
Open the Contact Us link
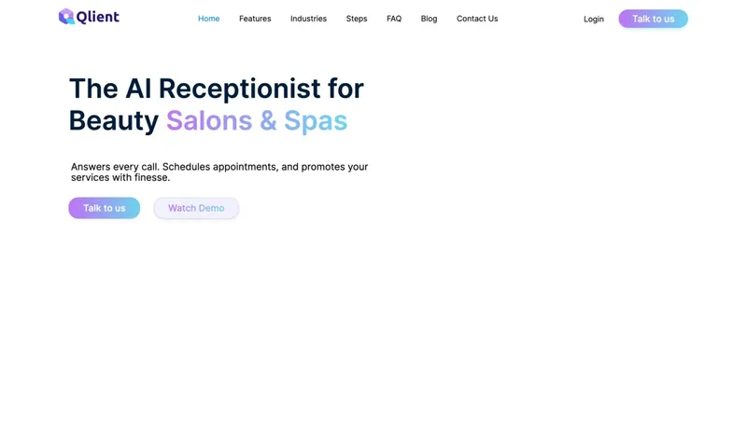(x=477, y=19)
